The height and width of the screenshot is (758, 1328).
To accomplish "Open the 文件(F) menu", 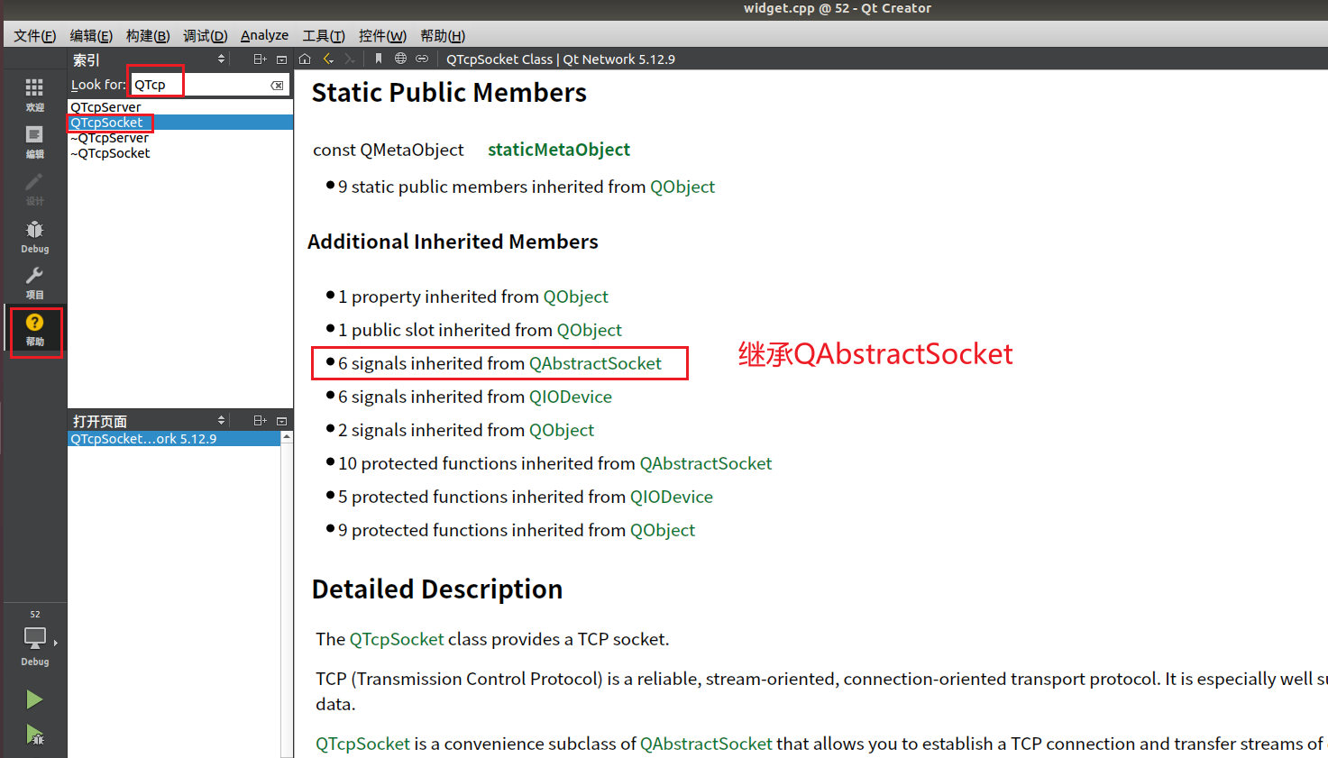I will (35, 36).
